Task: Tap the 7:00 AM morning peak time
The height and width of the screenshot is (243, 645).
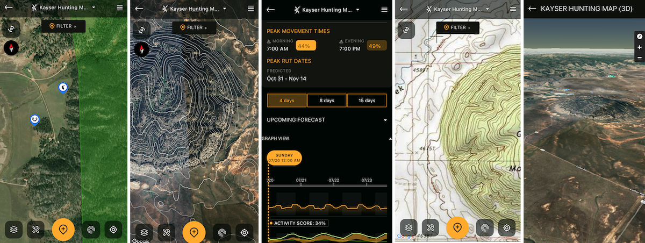Action: click(278, 49)
